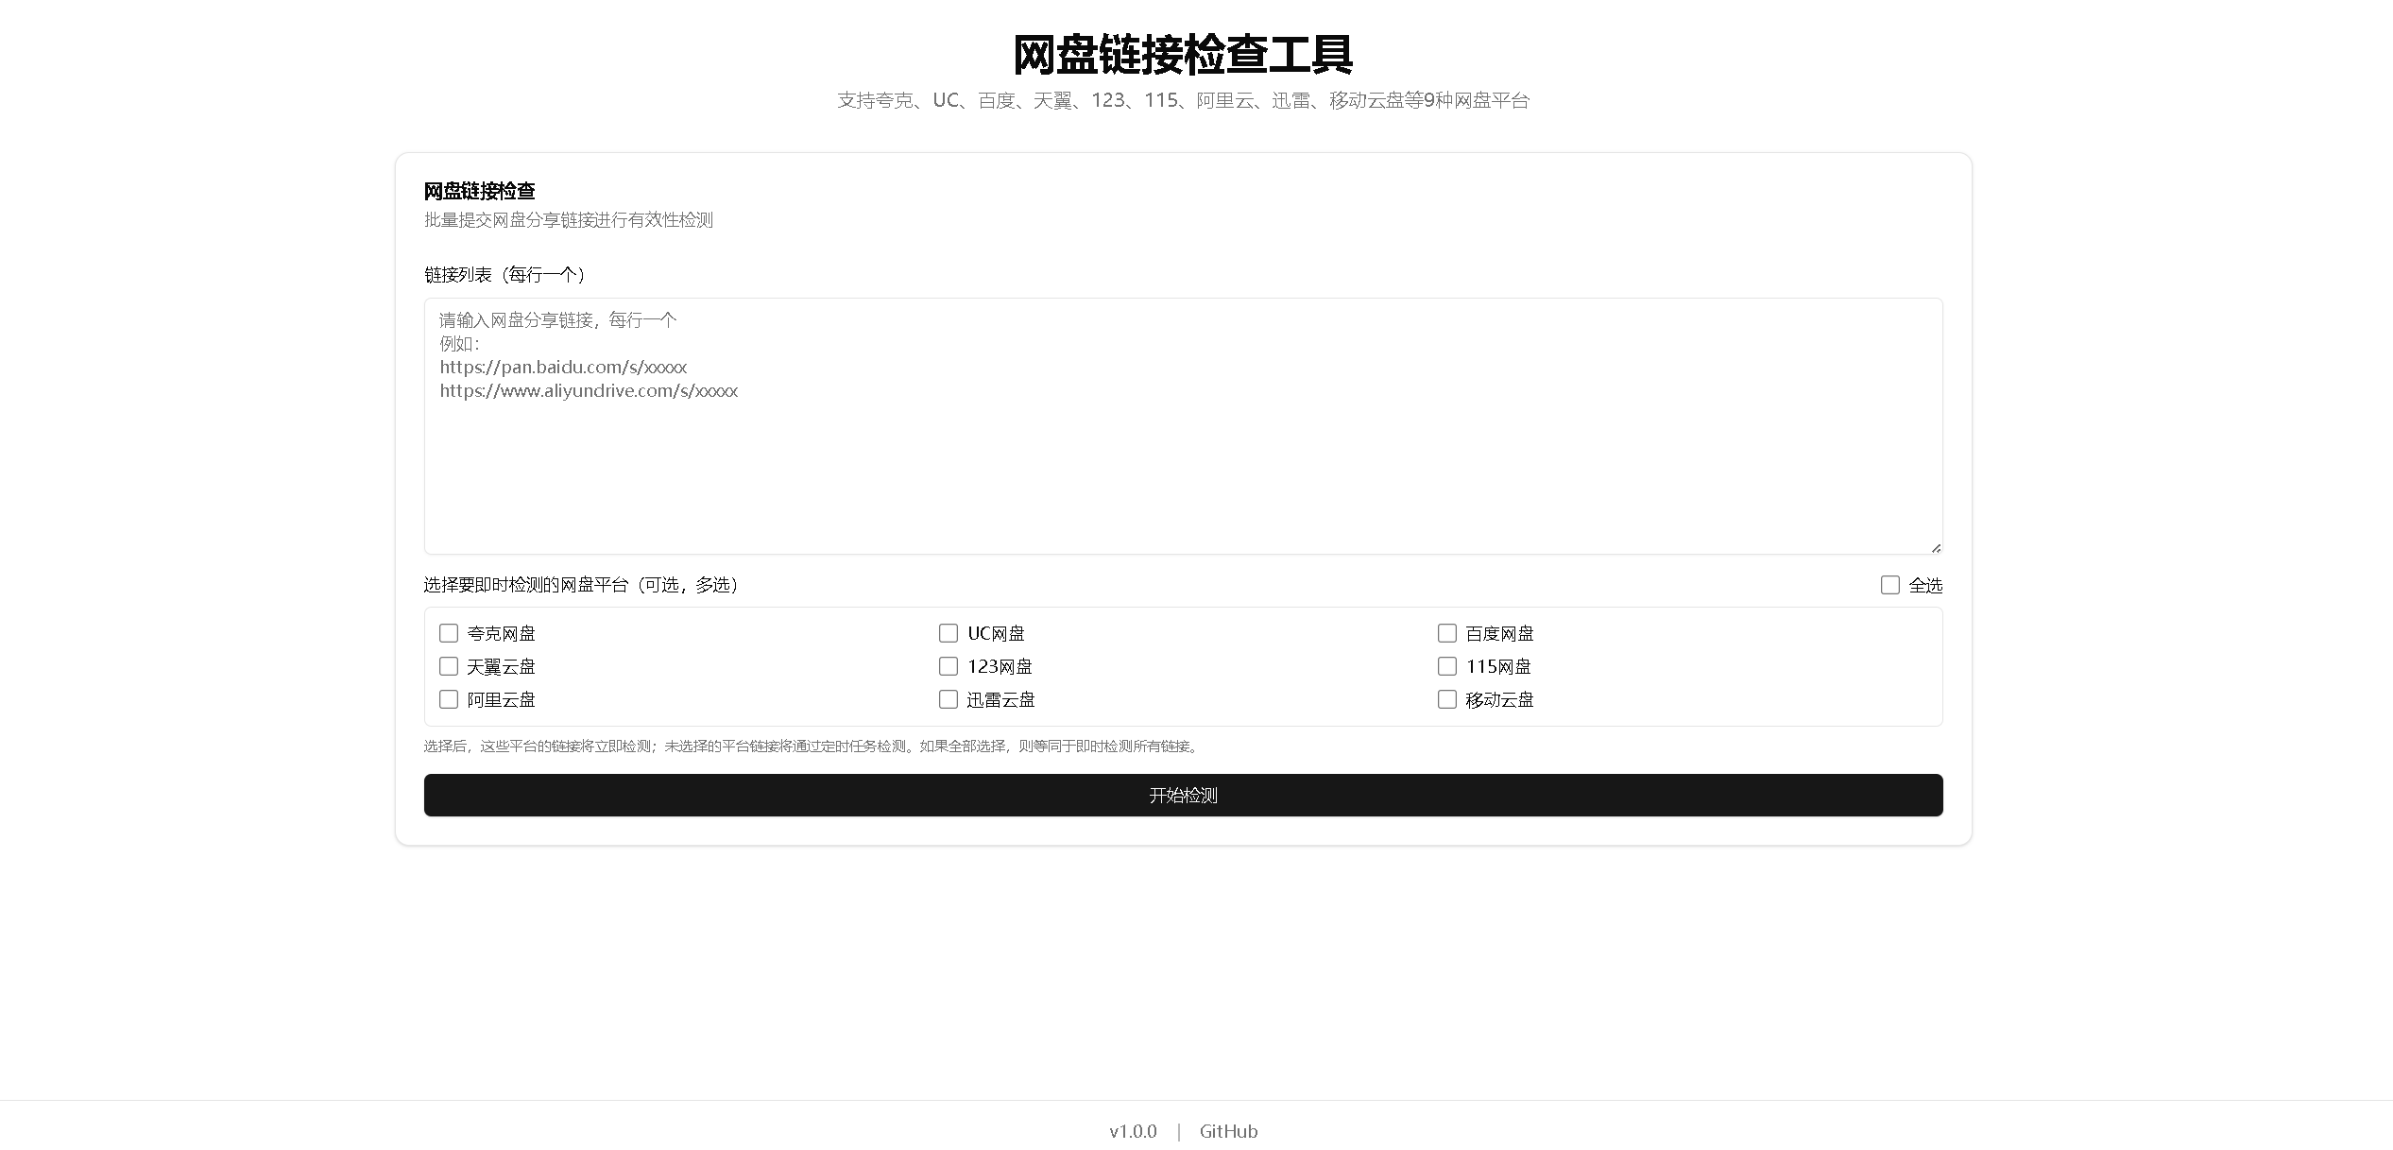The height and width of the screenshot is (1150, 2393).
Task: Tick the 百度网盘 checkbox
Action: point(1446,633)
